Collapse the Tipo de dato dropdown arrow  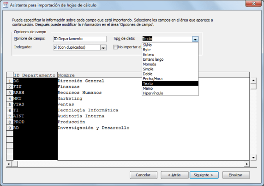click(195, 39)
